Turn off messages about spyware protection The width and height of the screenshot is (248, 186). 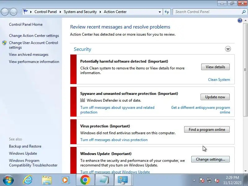coord(117,110)
